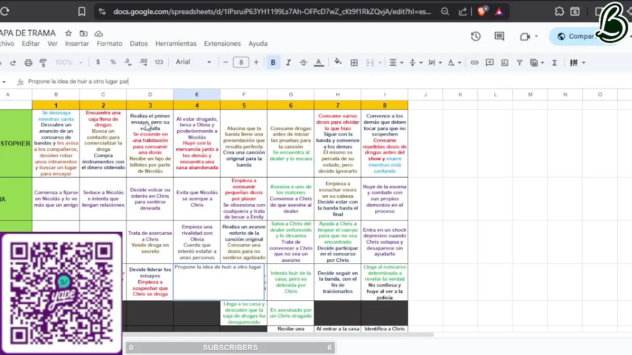Star the document
The height and width of the screenshot is (355, 632).
point(69,33)
